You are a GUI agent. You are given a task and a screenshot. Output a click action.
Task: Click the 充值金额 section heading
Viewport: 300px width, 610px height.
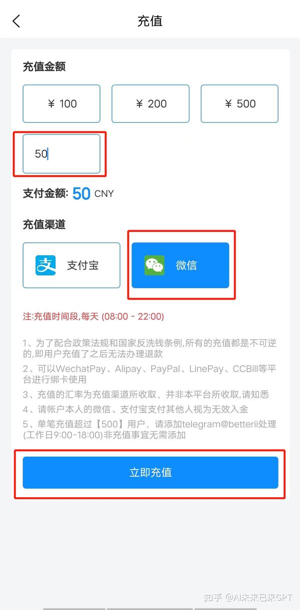click(x=44, y=67)
